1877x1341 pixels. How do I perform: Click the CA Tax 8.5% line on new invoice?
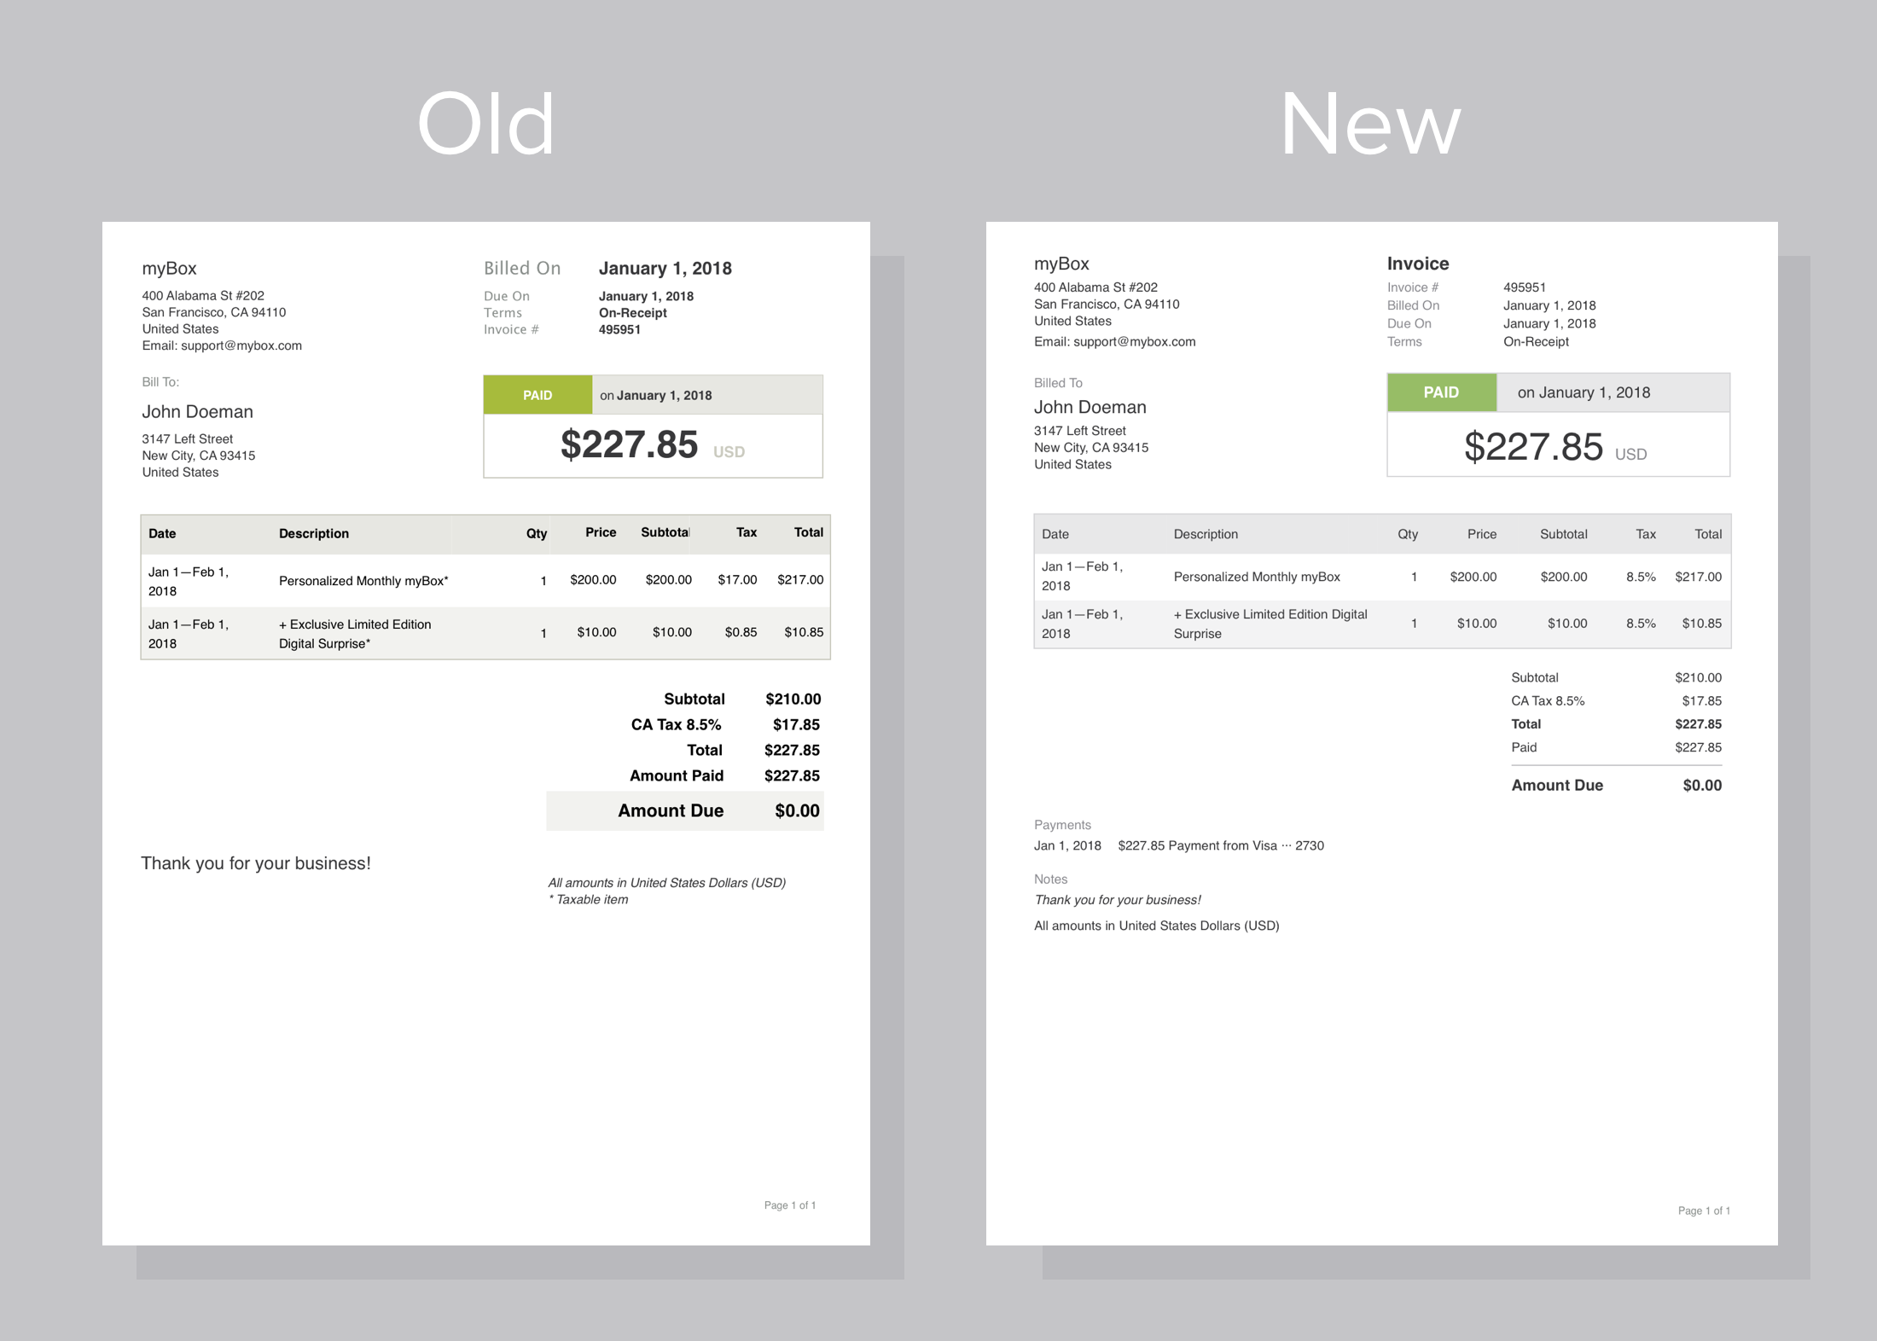coord(1547,700)
